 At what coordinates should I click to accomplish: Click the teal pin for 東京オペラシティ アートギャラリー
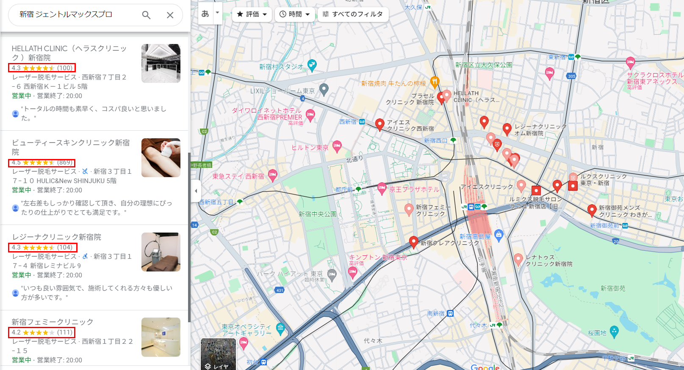point(280,328)
